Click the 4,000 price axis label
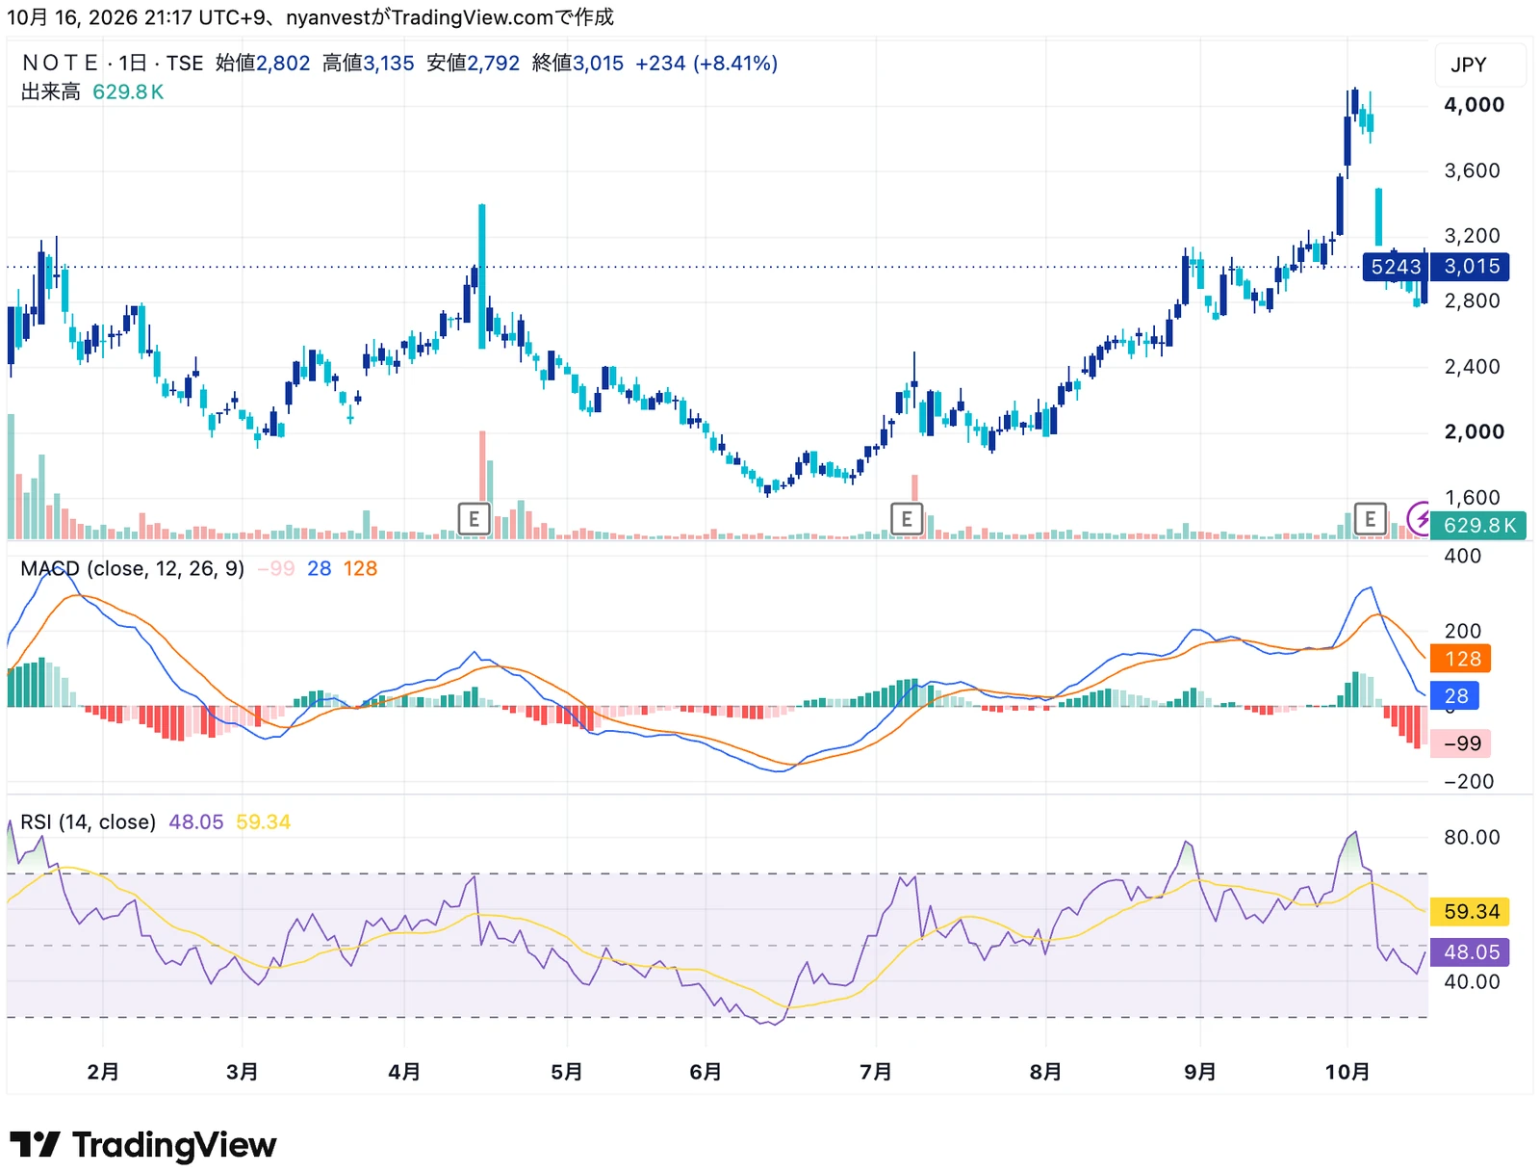Screen dimensions: 1540x1172 (x=1474, y=105)
